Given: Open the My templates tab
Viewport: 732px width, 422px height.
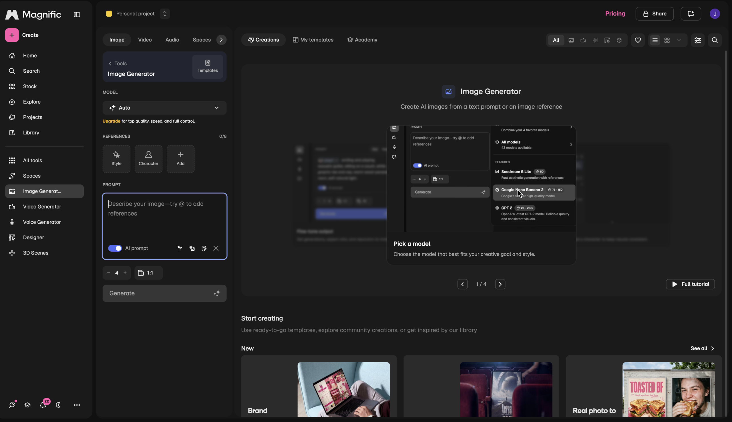Looking at the screenshot, I should click(x=313, y=40).
